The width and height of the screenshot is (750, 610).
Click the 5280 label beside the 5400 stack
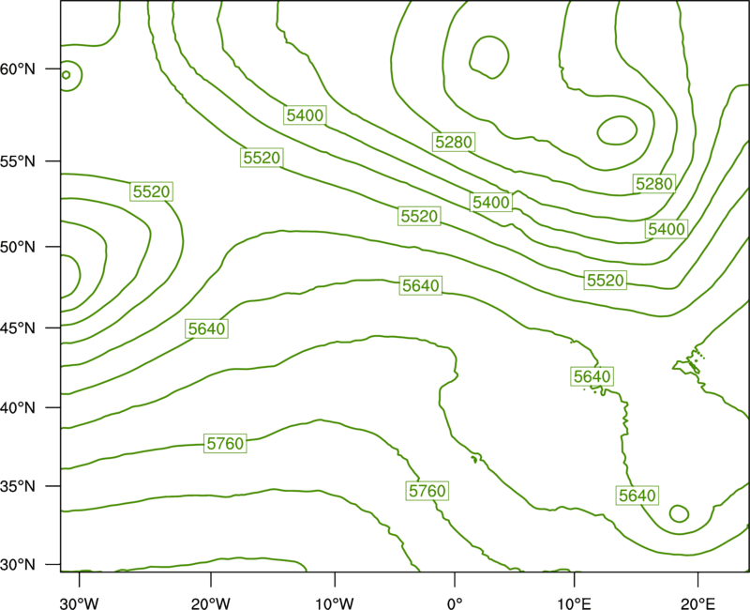tap(653, 183)
